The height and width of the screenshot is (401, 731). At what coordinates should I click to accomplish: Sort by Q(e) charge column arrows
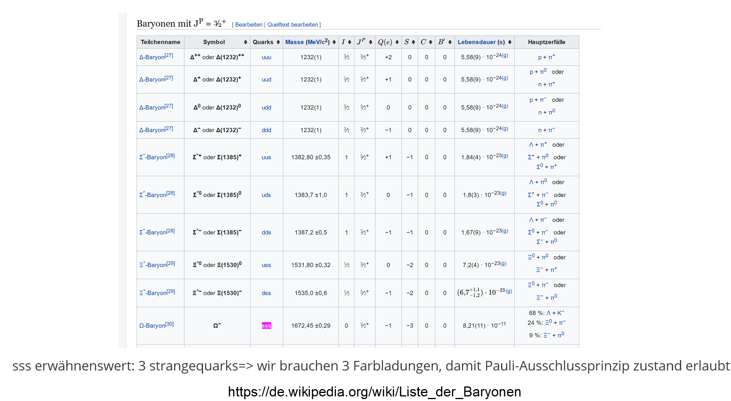pos(397,42)
